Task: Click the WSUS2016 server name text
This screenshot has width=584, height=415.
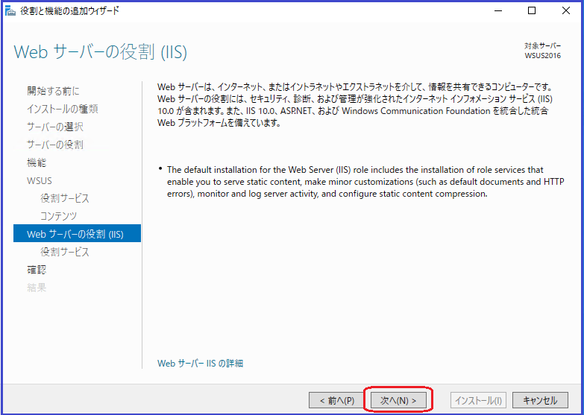Action: coord(543,56)
